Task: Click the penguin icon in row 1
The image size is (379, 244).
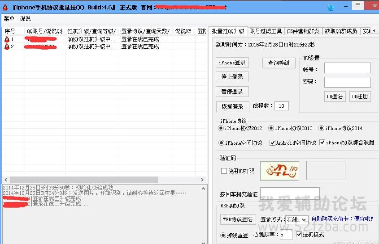Action: click(7, 39)
